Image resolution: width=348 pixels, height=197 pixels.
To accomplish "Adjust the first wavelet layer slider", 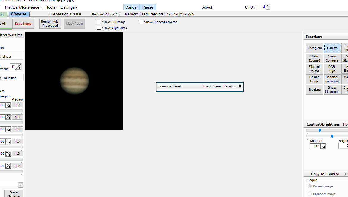I will tap(11, 110).
